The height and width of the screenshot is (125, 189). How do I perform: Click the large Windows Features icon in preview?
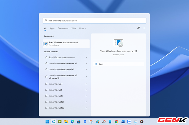click(x=118, y=43)
